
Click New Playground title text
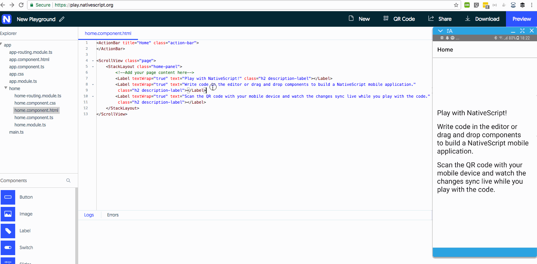click(36, 19)
